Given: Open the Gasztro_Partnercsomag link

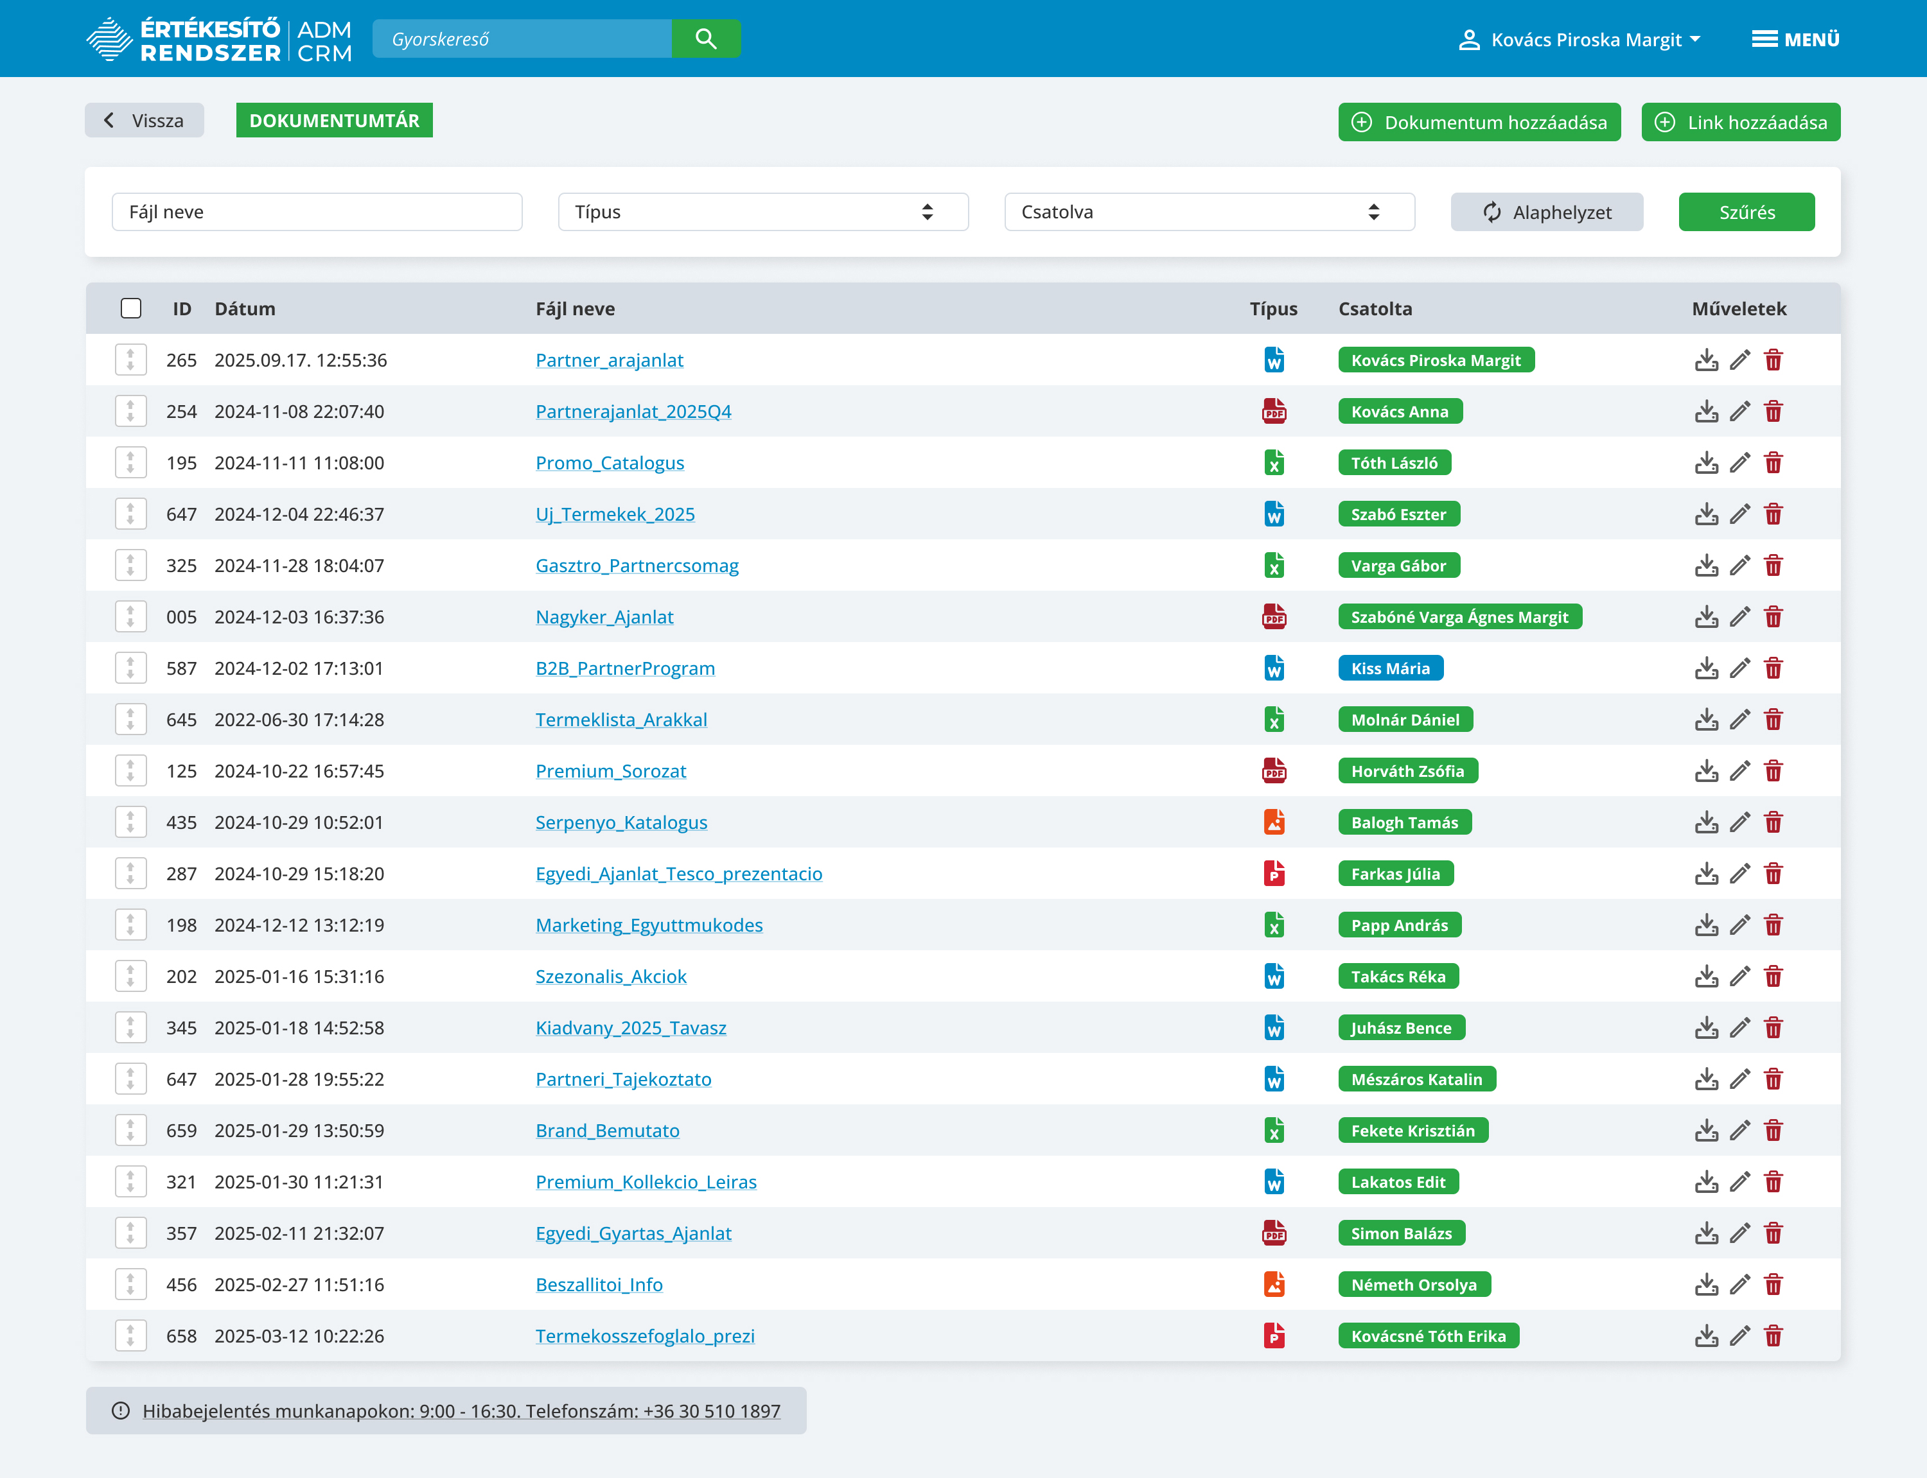Looking at the screenshot, I should [637, 566].
